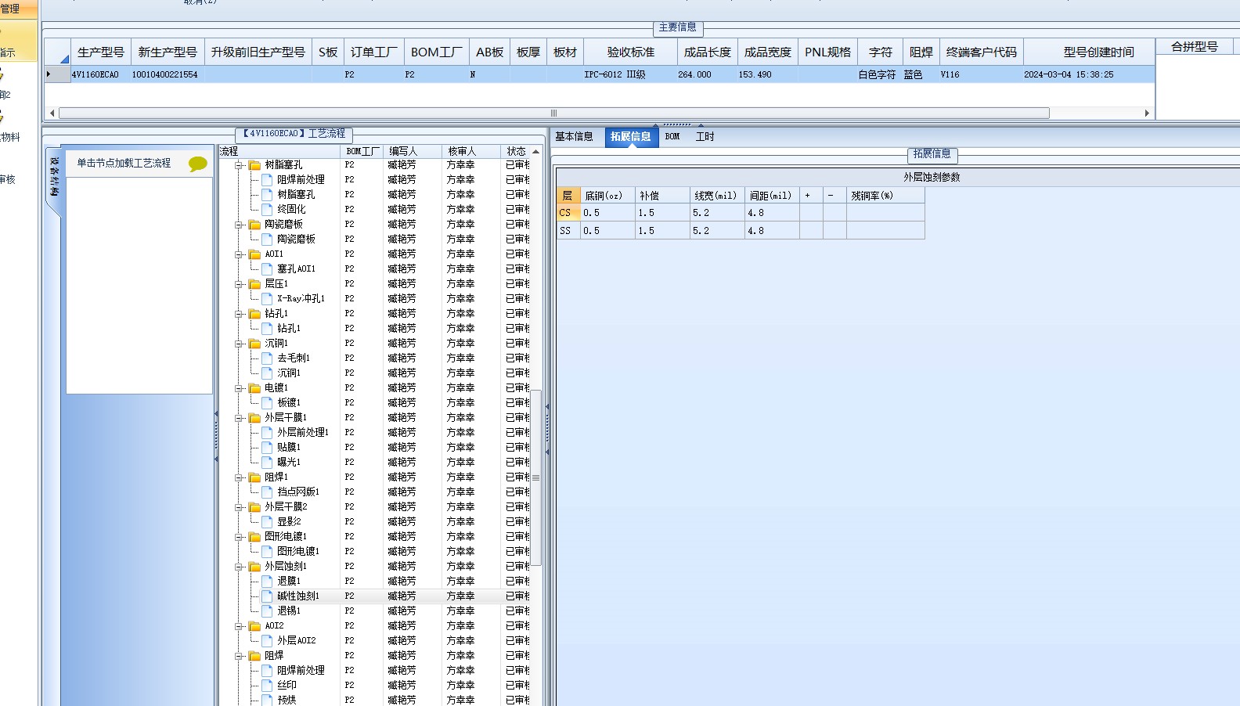Screen dimensions: 1240x706
Task: Select the row indicator arrow for 4V1160ECA0
Action: [57, 75]
